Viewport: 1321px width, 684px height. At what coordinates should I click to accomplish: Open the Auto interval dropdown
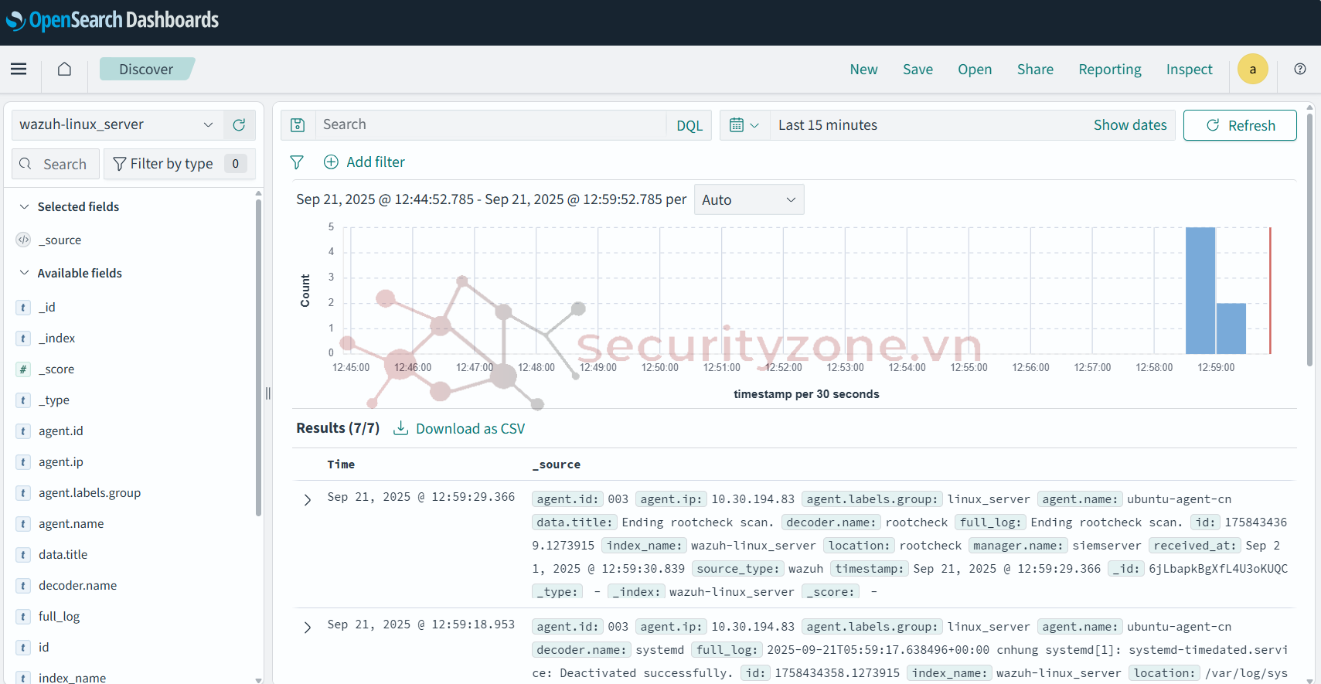[x=748, y=200]
